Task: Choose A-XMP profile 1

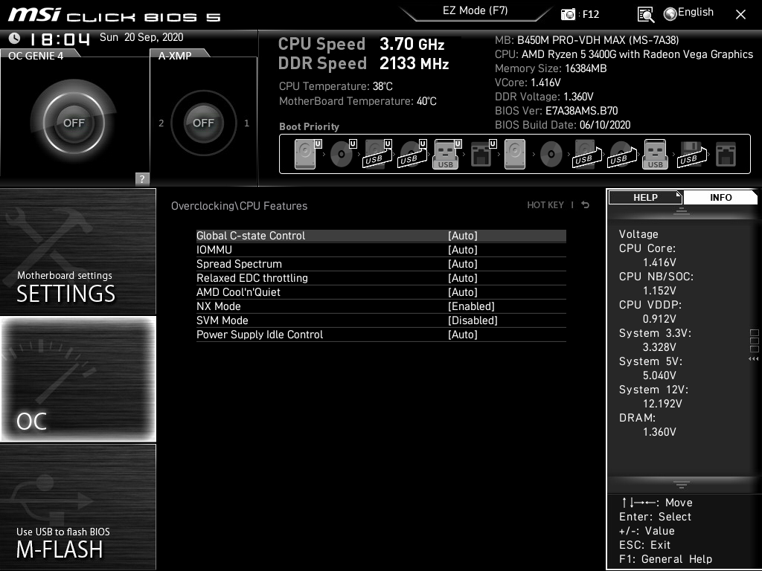Action: tap(246, 123)
